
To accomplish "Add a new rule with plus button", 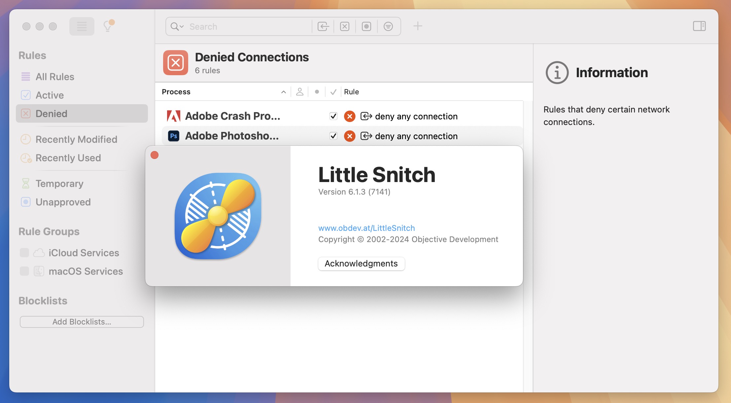I will point(418,26).
